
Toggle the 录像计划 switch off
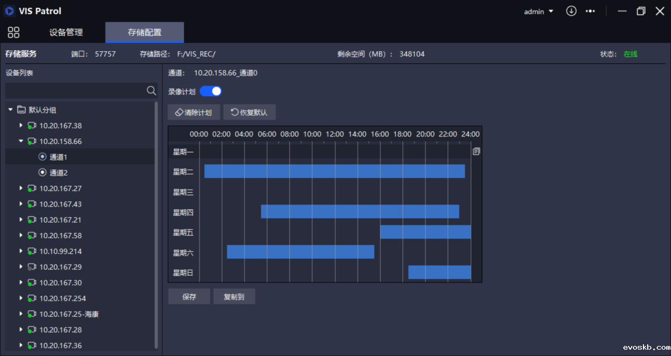click(211, 92)
